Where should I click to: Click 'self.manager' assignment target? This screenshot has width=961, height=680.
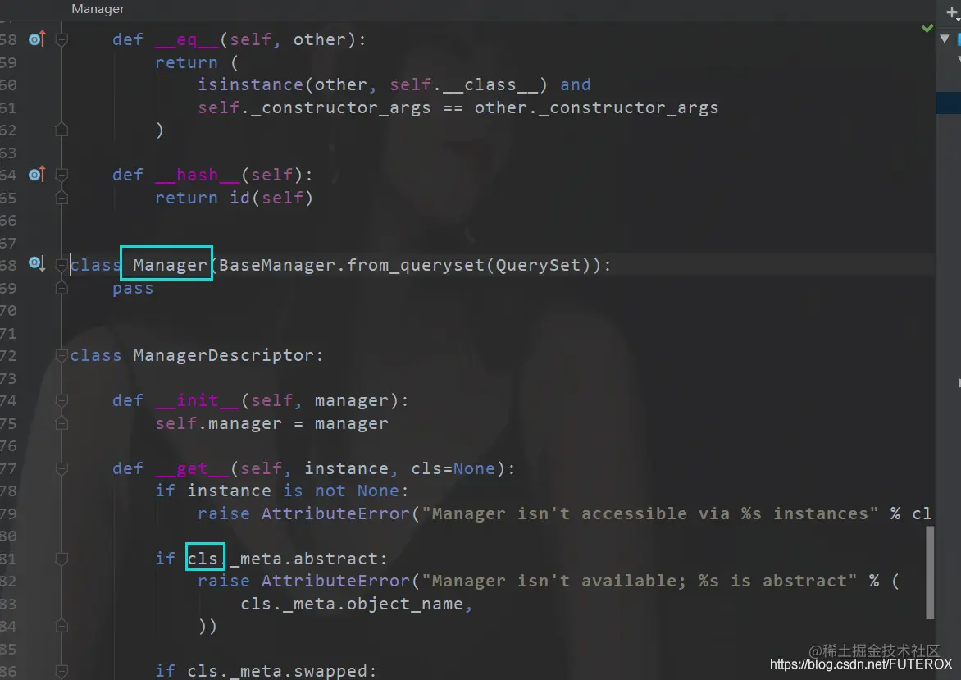point(218,424)
